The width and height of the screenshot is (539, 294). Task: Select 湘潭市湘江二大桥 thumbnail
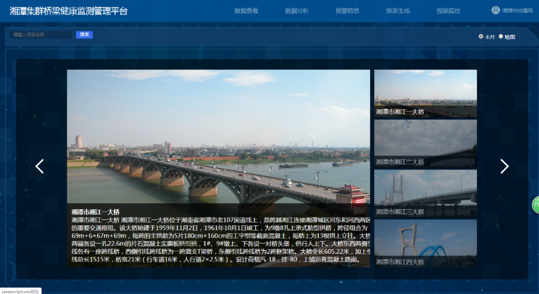click(x=425, y=143)
